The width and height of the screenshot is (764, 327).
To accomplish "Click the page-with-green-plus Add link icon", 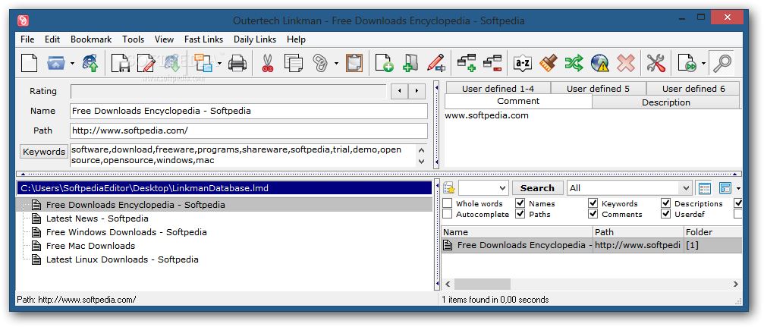I will (x=385, y=63).
